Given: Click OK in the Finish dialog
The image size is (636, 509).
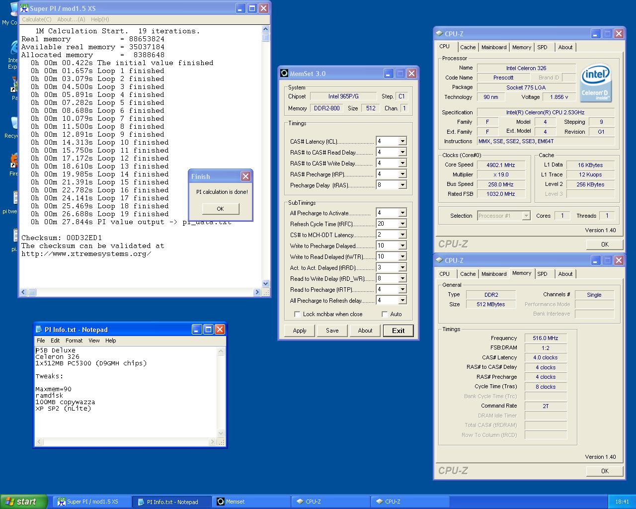Looking at the screenshot, I should click(220, 209).
